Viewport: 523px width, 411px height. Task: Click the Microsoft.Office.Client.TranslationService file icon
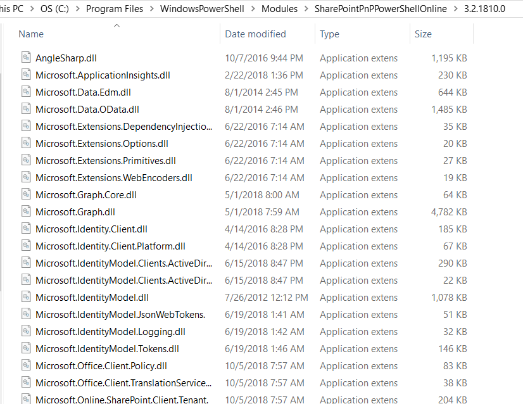(x=26, y=383)
